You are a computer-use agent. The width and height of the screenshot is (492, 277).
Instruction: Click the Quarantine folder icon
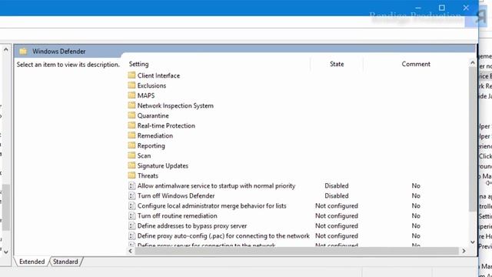coord(131,115)
